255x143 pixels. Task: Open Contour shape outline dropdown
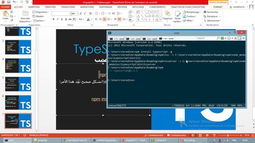(x=190, y=16)
